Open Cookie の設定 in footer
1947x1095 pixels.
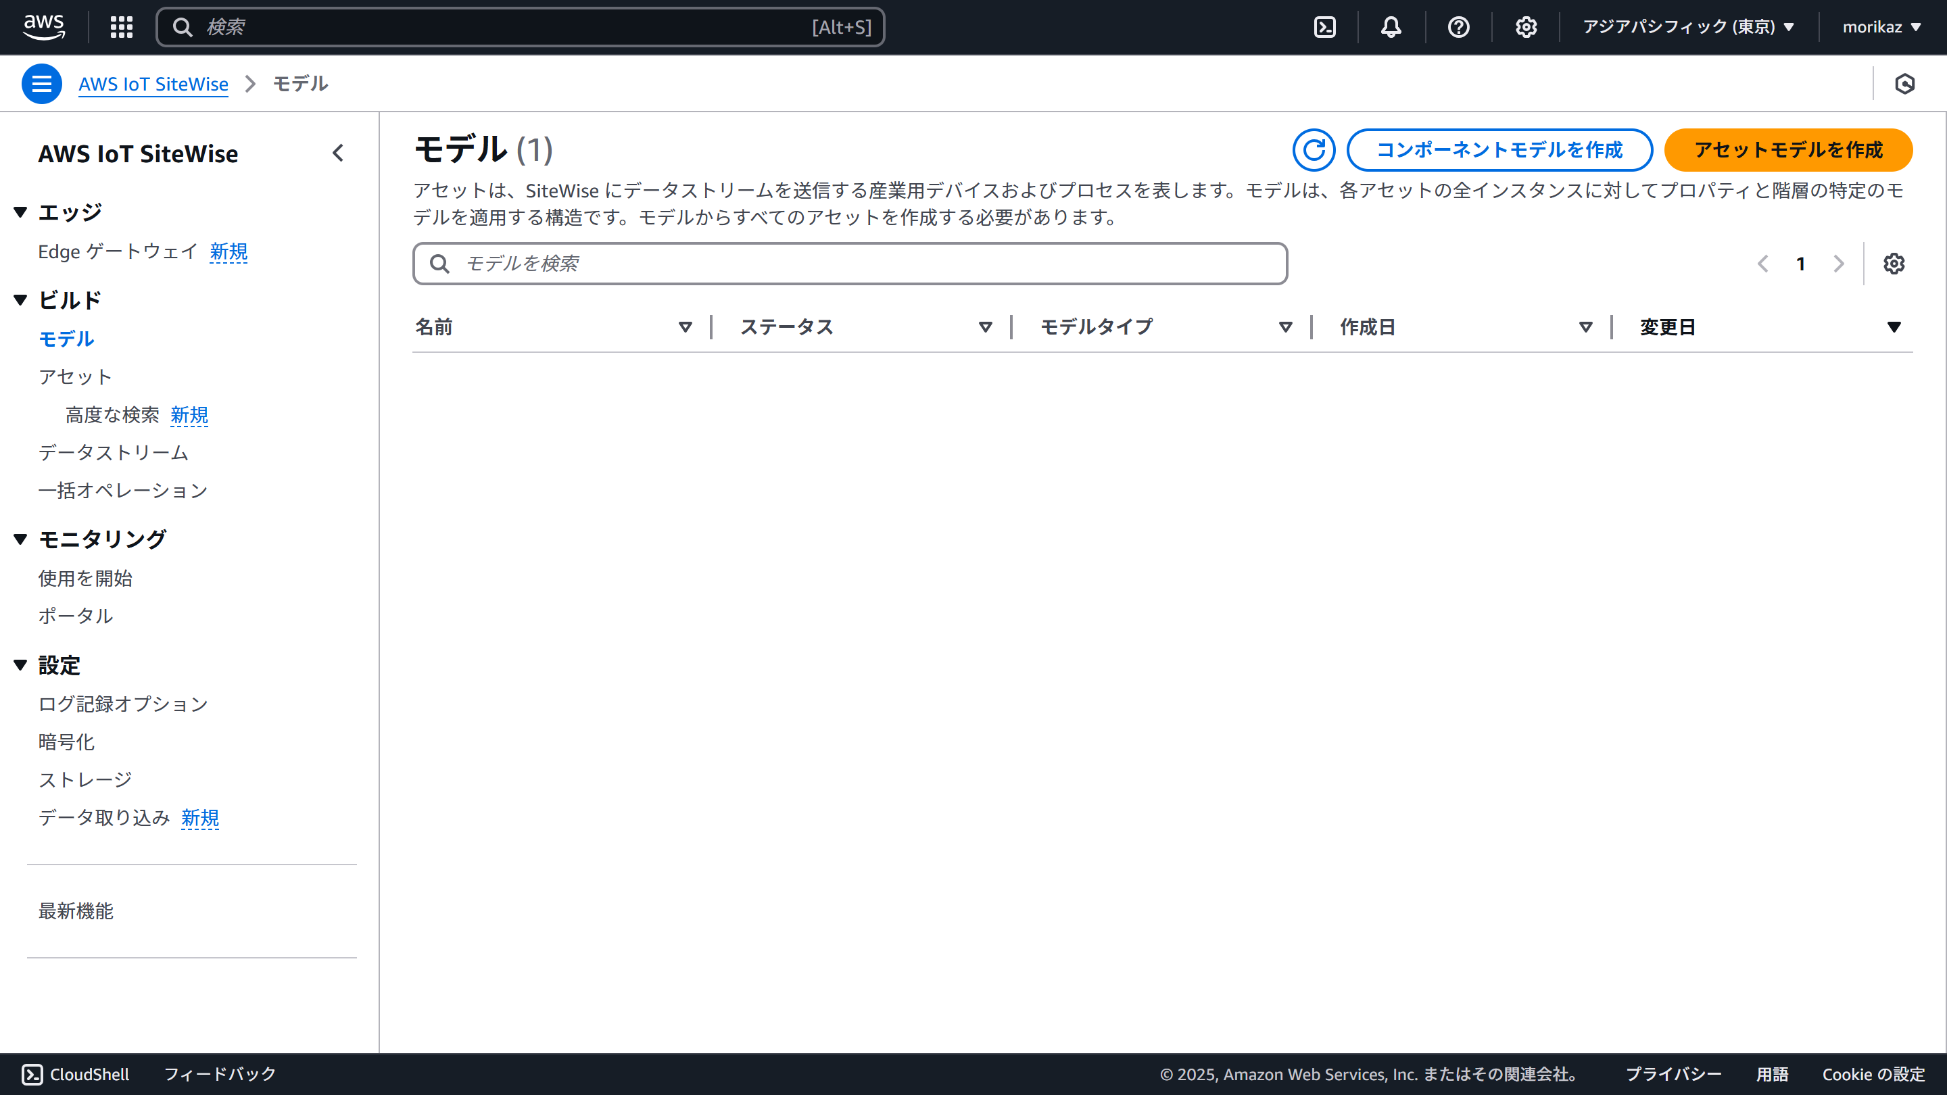coord(1873,1074)
